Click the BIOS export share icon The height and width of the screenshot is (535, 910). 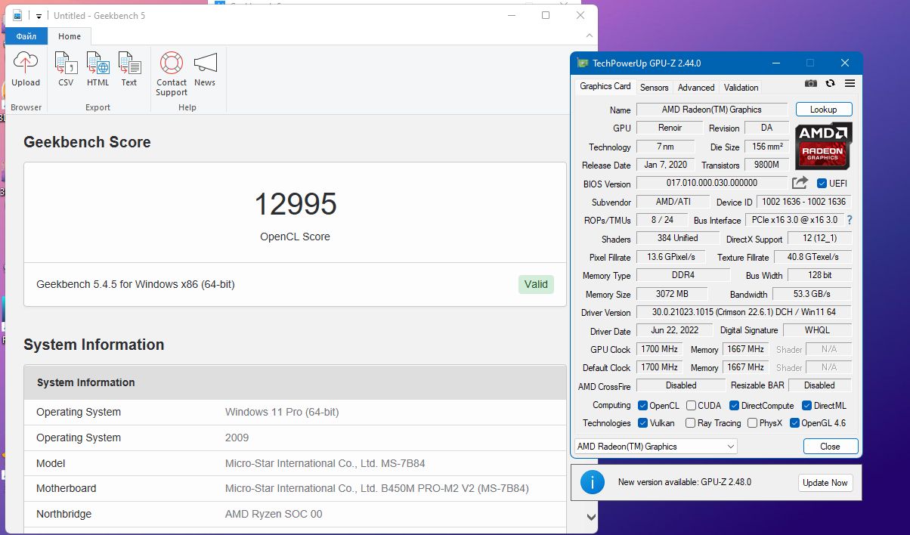800,183
